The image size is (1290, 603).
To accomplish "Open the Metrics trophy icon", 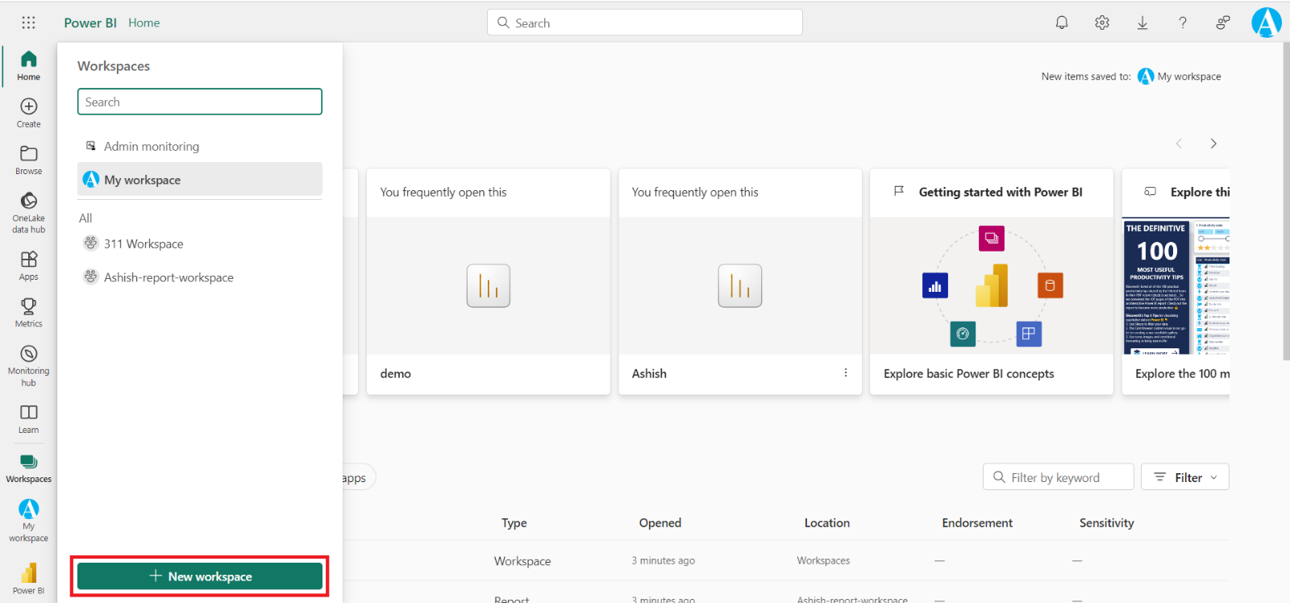I will [x=28, y=312].
